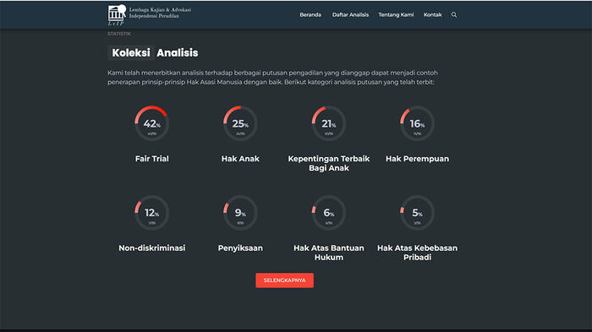Open Kontak menu item
592x332 pixels.
(433, 14)
